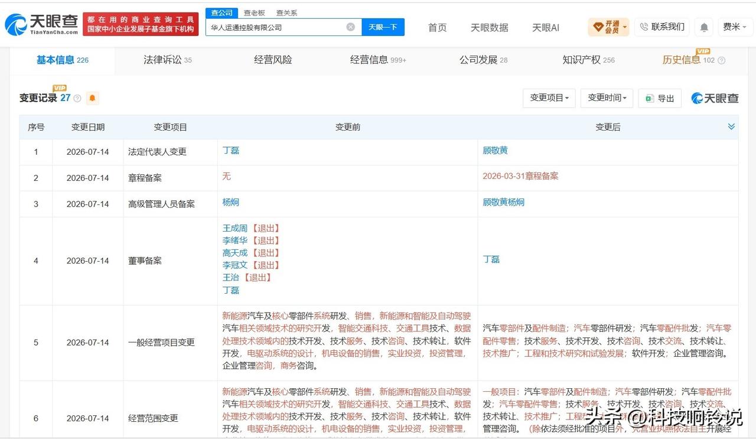The width and height of the screenshot is (756, 439).
Task: Click the red promotional banner beside the logo
Action: tap(141, 24)
